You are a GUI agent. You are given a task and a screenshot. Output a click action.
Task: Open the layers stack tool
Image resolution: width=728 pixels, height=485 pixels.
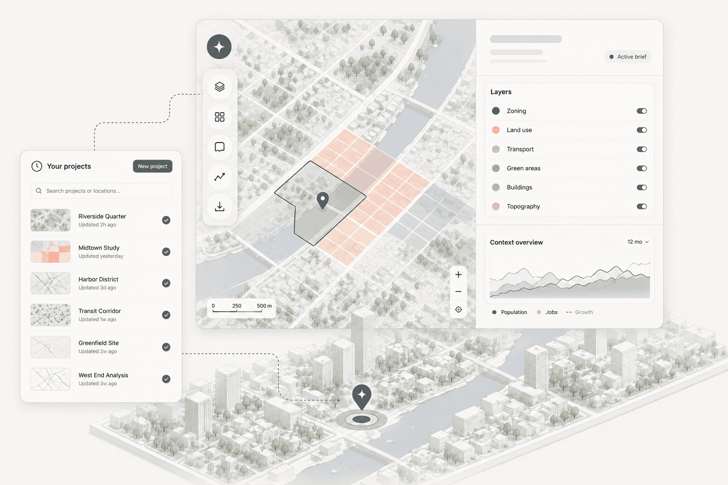219,87
